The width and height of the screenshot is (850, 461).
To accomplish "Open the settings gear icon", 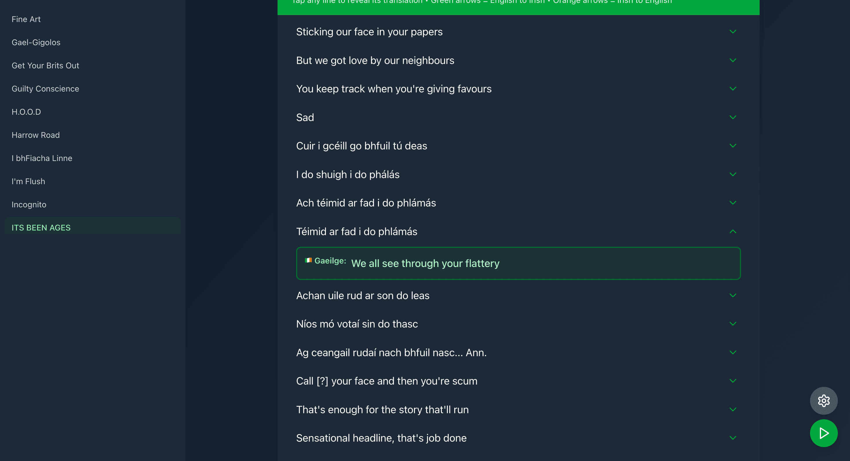I will point(823,401).
